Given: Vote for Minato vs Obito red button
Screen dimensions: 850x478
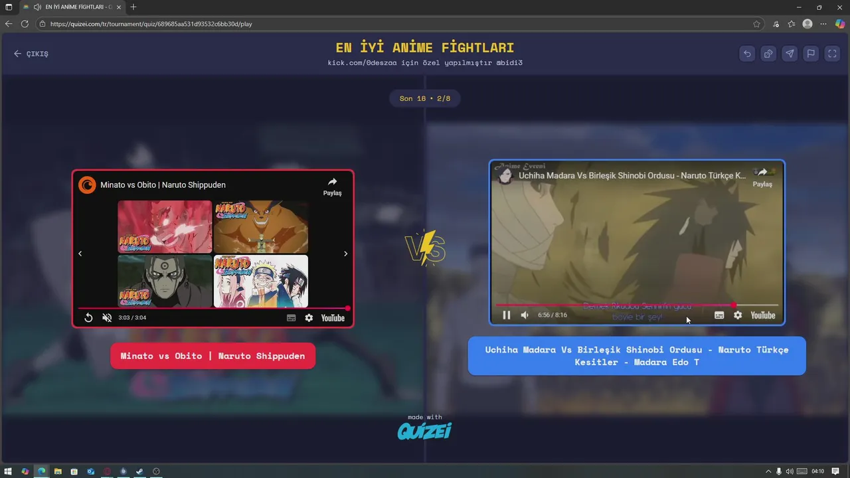Looking at the screenshot, I should (212, 356).
